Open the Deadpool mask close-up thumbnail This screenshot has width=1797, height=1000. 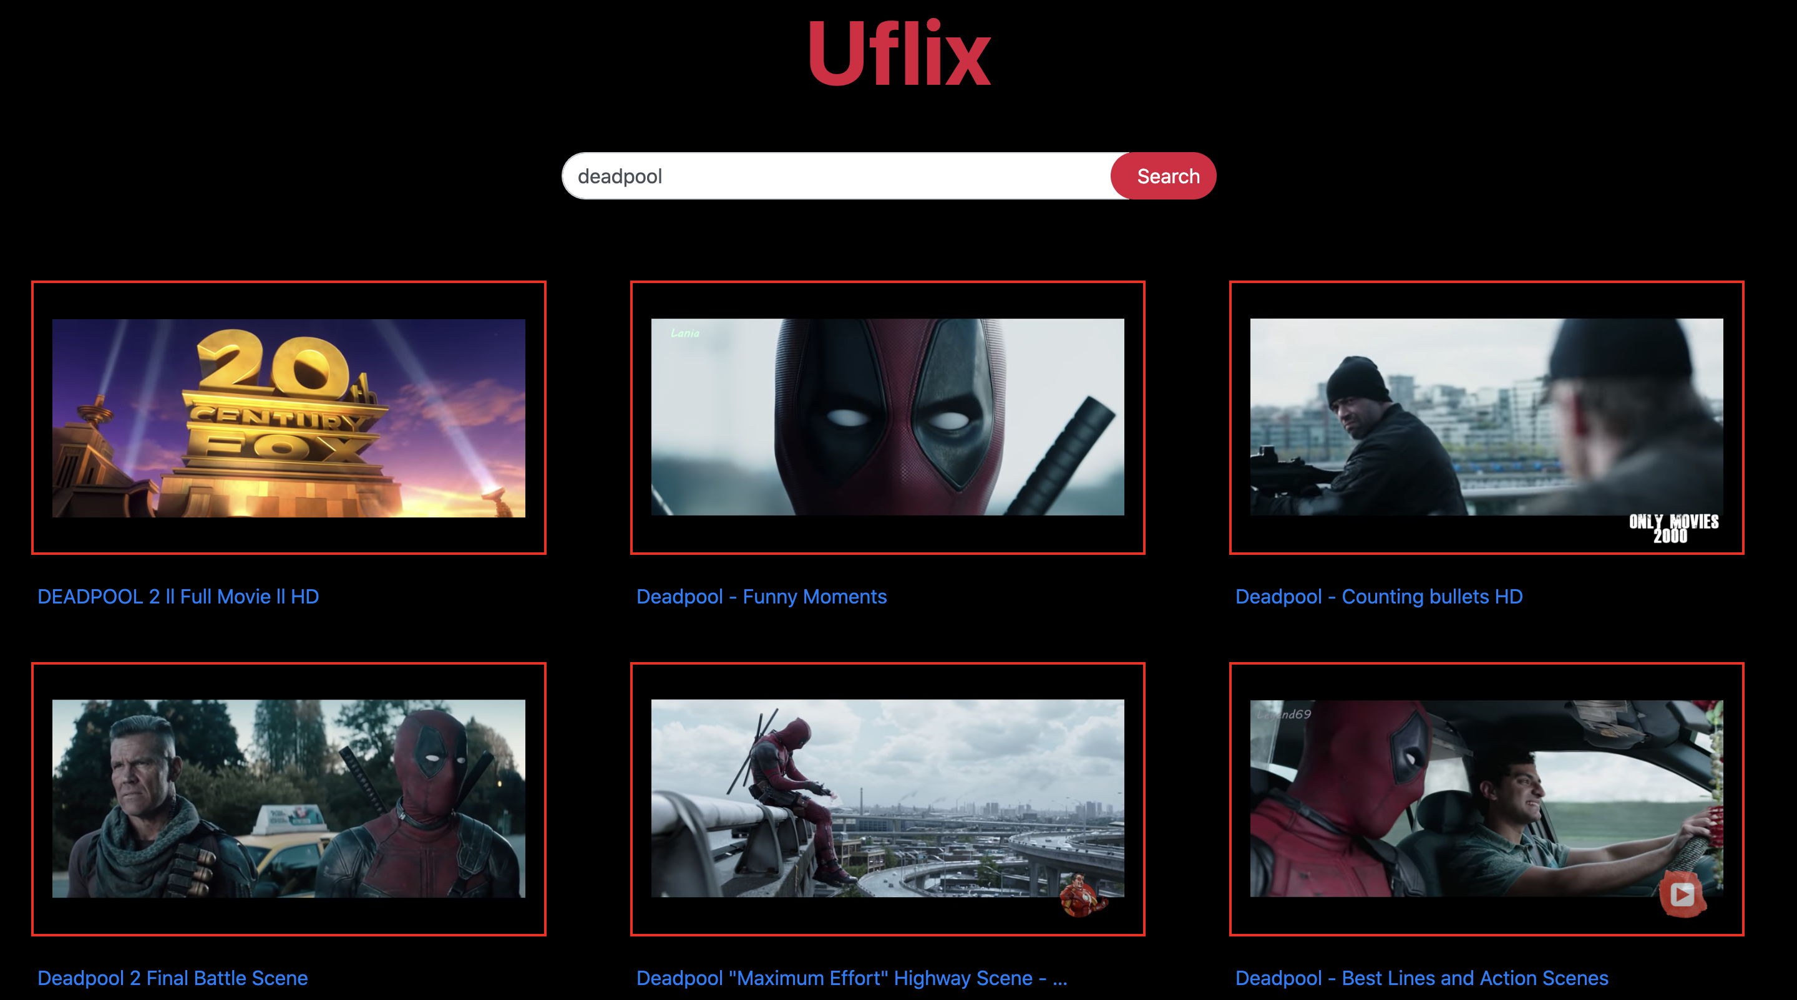coord(887,418)
